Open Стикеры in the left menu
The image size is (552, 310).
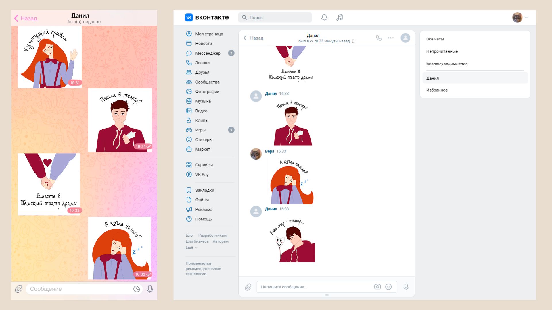(x=204, y=139)
